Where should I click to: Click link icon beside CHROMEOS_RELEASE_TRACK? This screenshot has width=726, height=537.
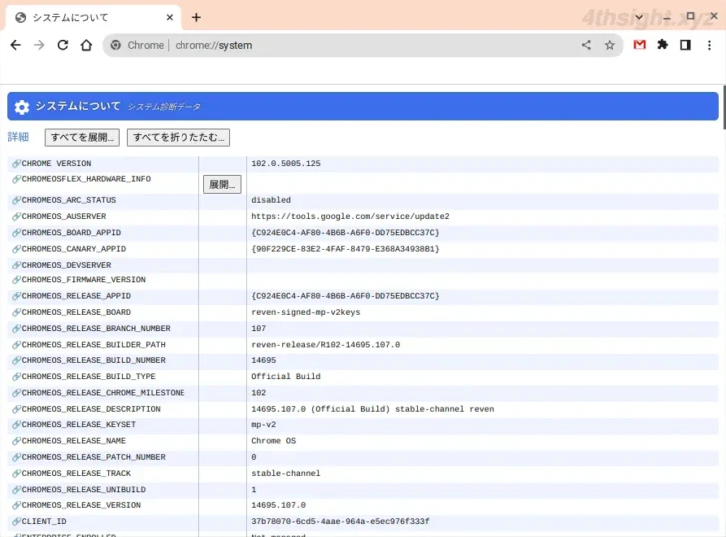click(17, 473)
